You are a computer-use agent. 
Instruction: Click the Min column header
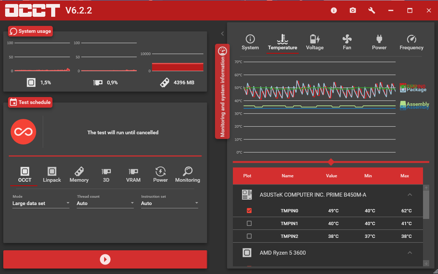coord(368,176)
